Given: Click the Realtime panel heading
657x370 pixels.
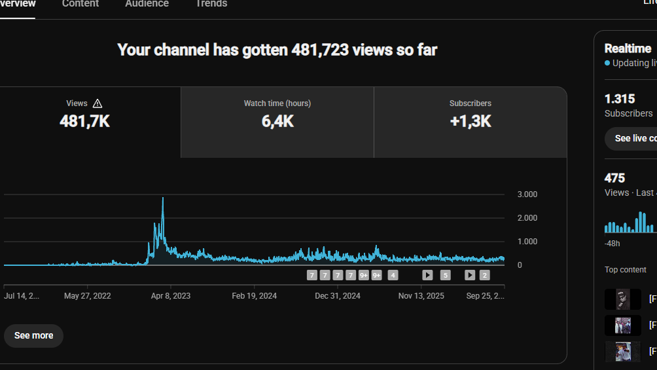Looking at the screenshot, I should [628, 48].
